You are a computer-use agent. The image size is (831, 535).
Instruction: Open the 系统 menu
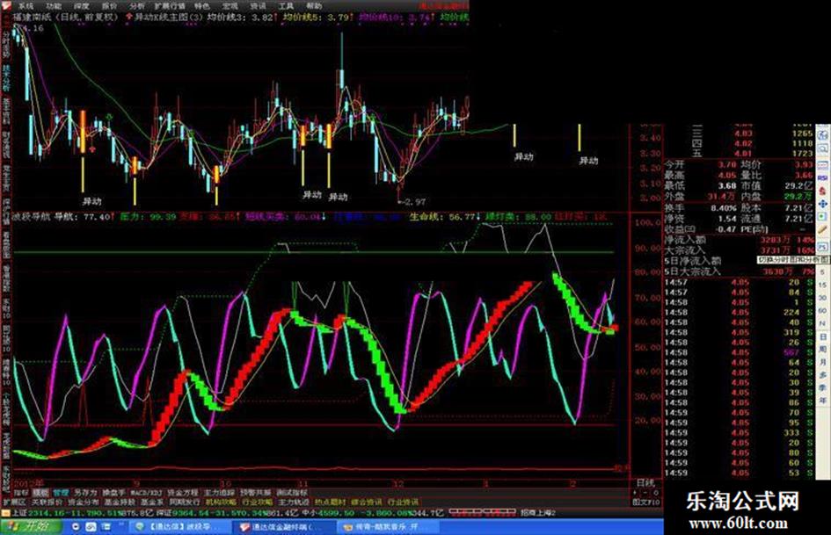coord(26,6)
